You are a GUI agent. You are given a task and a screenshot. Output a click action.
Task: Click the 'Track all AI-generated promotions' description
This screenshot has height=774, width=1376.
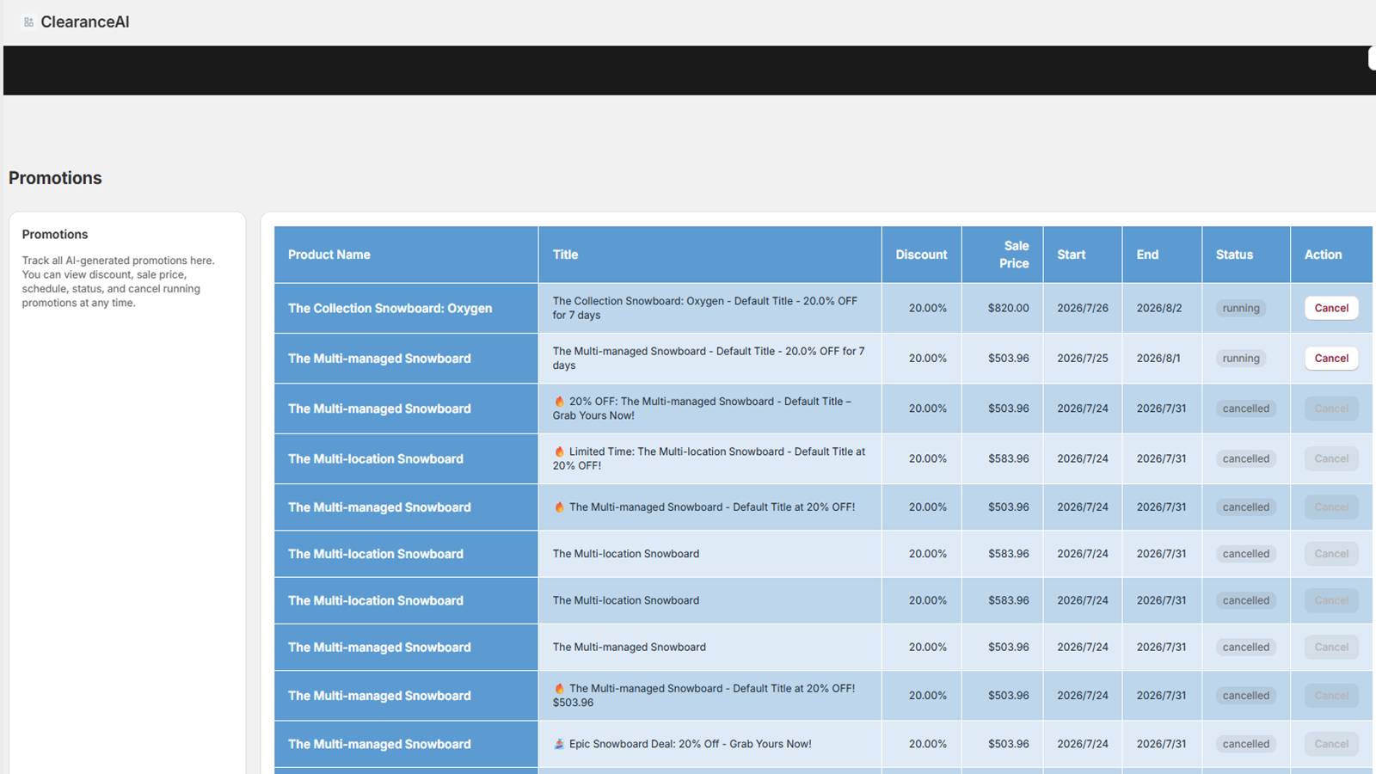tap(119, 281)
